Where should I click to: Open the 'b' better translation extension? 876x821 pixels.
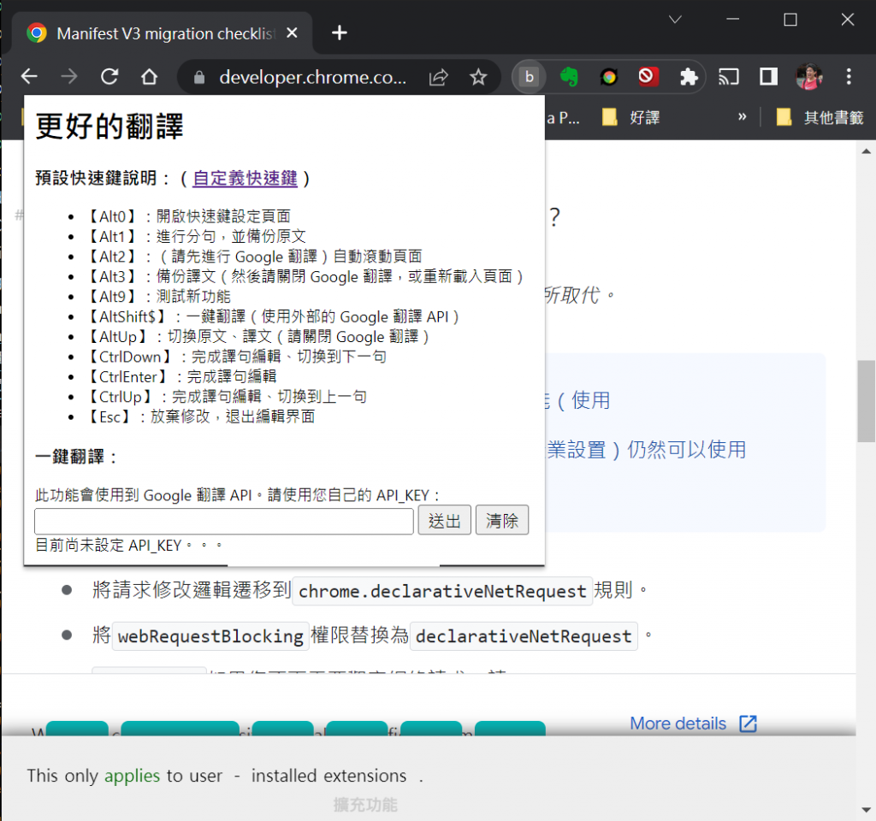click(x=529, y=76)
